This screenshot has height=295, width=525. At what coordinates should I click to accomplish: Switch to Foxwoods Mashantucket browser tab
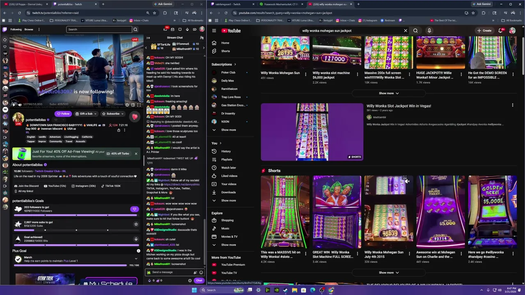281,4
